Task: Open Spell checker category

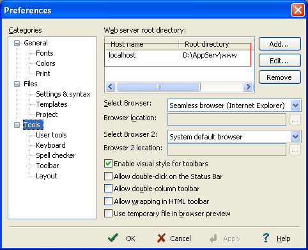Action: point(56,155)
